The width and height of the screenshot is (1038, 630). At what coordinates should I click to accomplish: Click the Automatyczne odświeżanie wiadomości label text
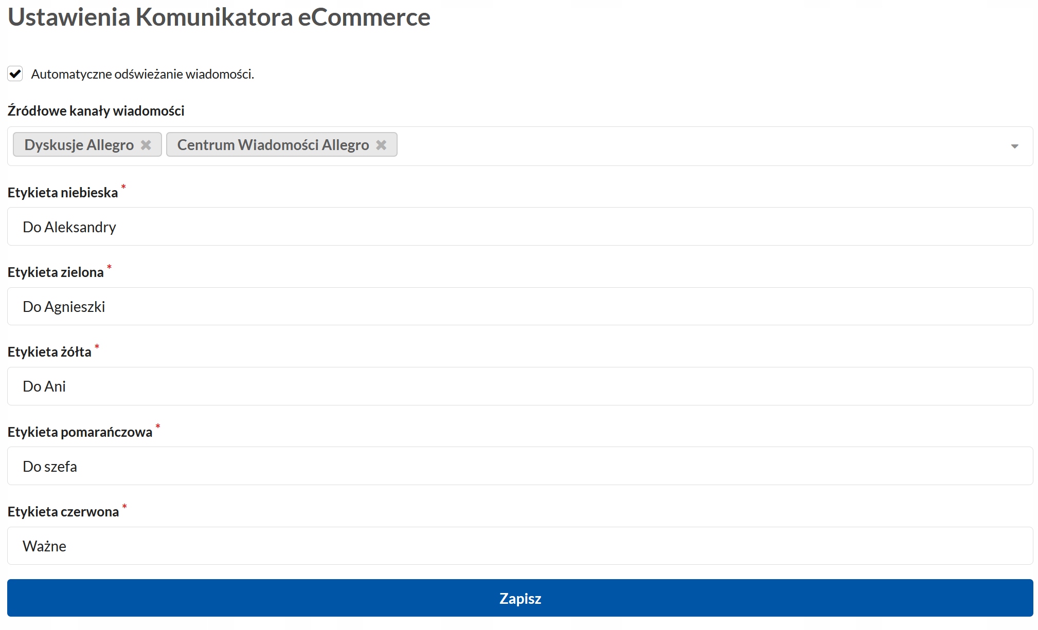[142, 75]
